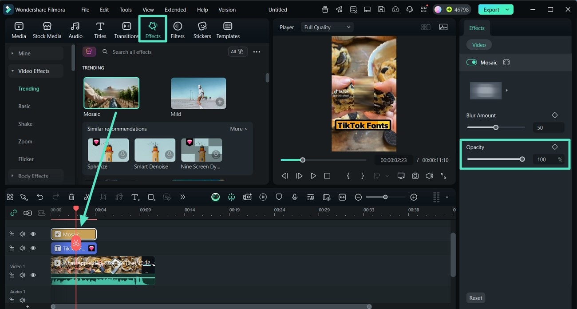Stop the player playback
The width and height of the screenshot is (577, 309).
(x=327, y=176)
